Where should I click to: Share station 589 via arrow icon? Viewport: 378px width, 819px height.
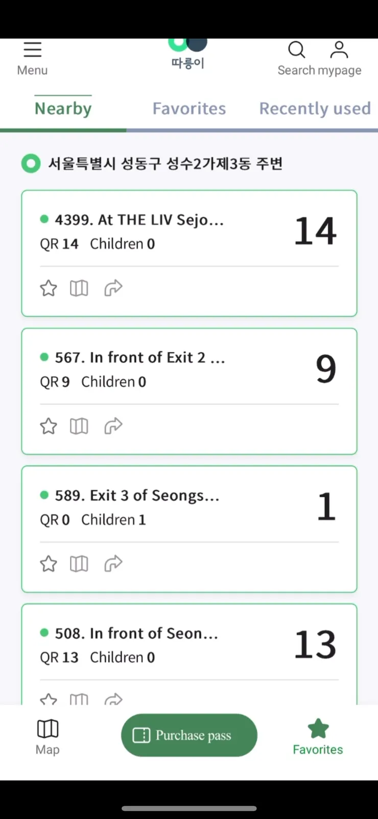coord(113,564)
